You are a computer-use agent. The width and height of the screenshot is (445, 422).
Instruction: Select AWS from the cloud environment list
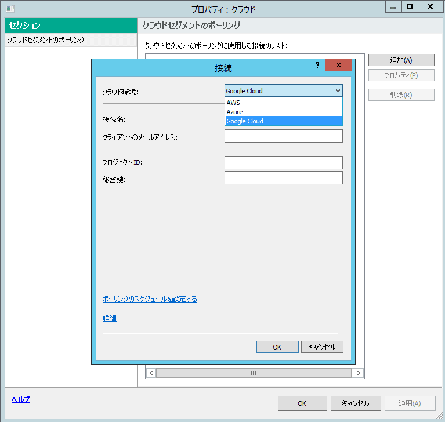[284, 103]
